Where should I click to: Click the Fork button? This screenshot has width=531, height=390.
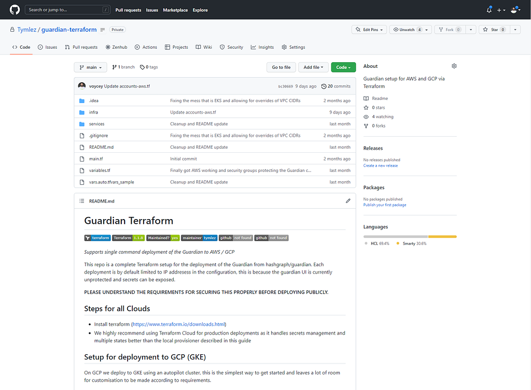tap(450, 30)
